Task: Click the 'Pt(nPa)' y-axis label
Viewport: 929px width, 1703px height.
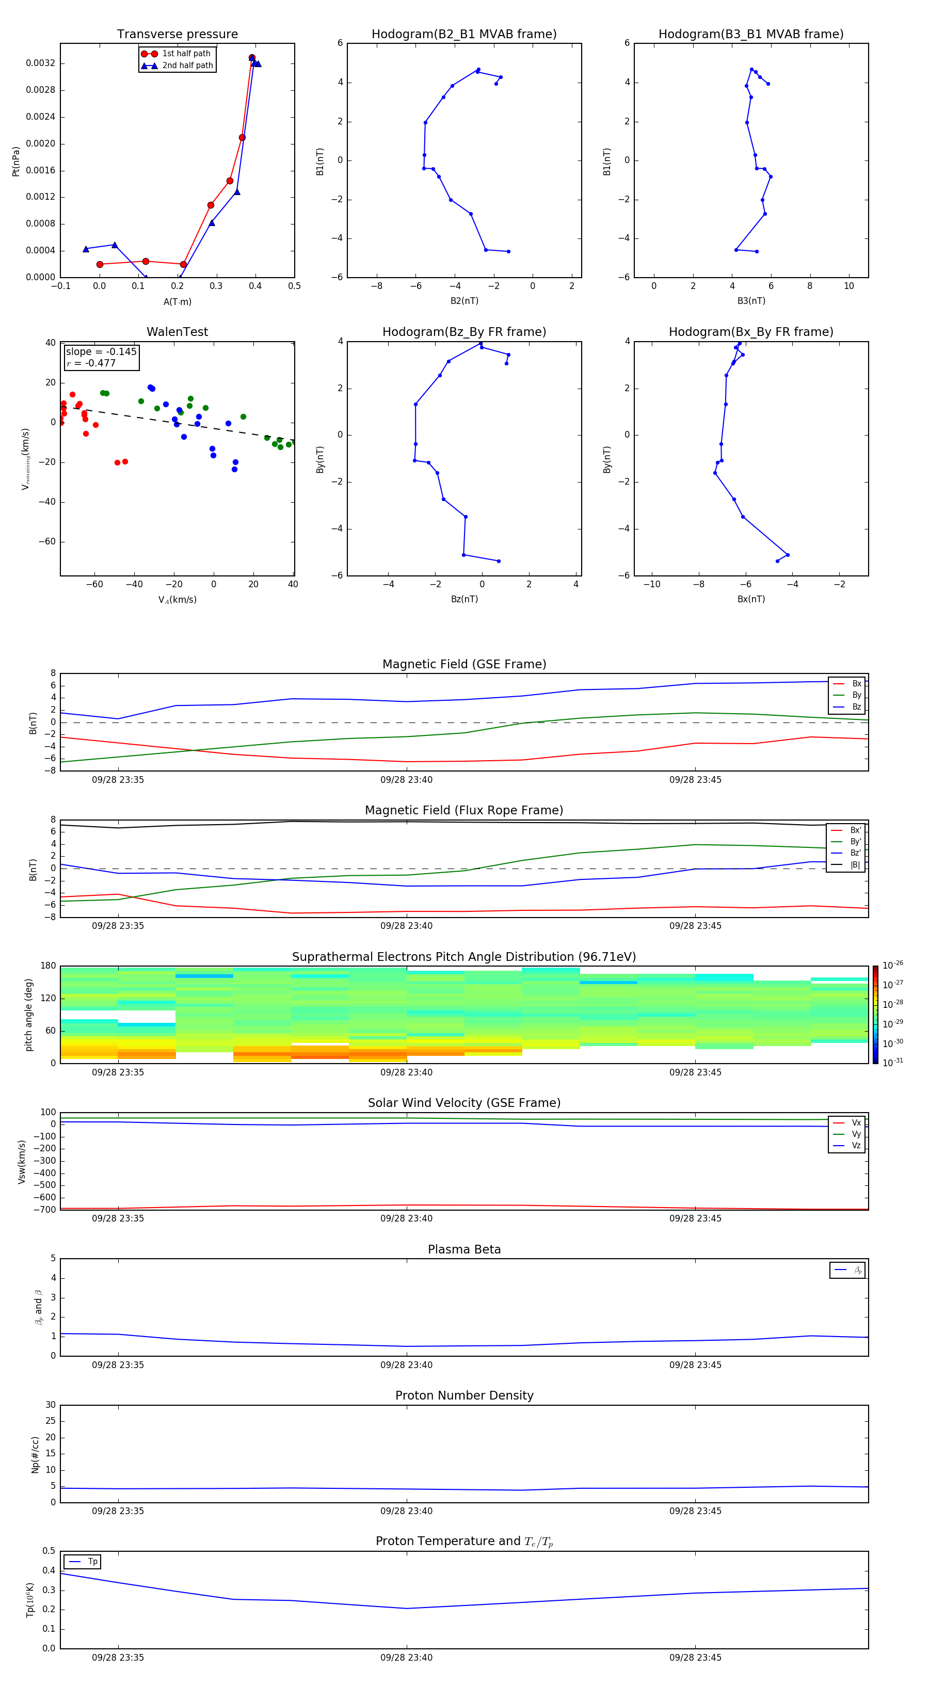Action: (16, 162)
